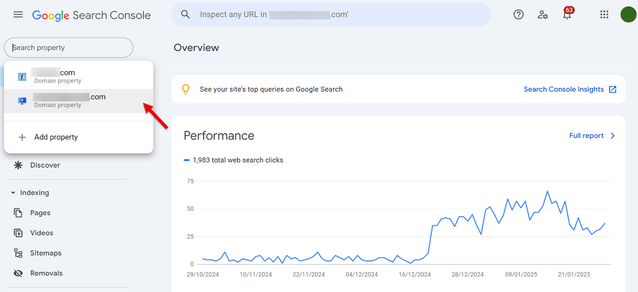
Task: Click the Discover asterisk icon
Action: (18, 165)
